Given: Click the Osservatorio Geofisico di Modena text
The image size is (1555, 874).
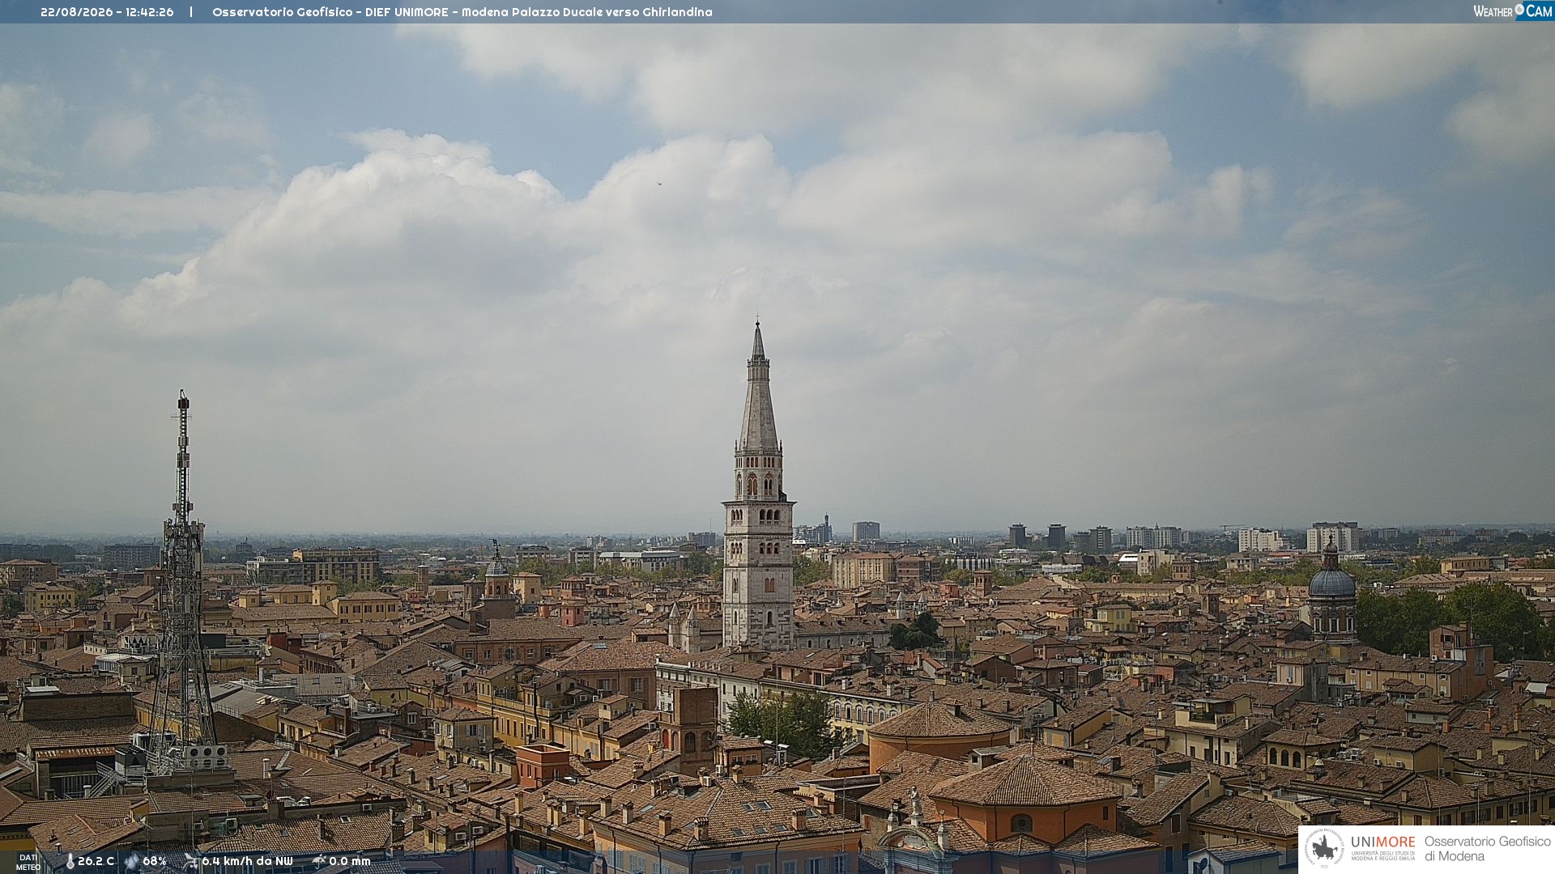Looking at the screenshot, I should click(x=1488, y=849).
